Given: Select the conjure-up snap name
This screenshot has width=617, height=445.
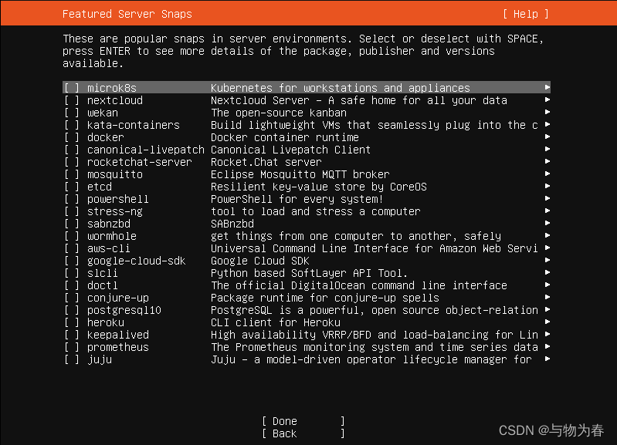Looking at the screenshot, I should pos(118,298).
